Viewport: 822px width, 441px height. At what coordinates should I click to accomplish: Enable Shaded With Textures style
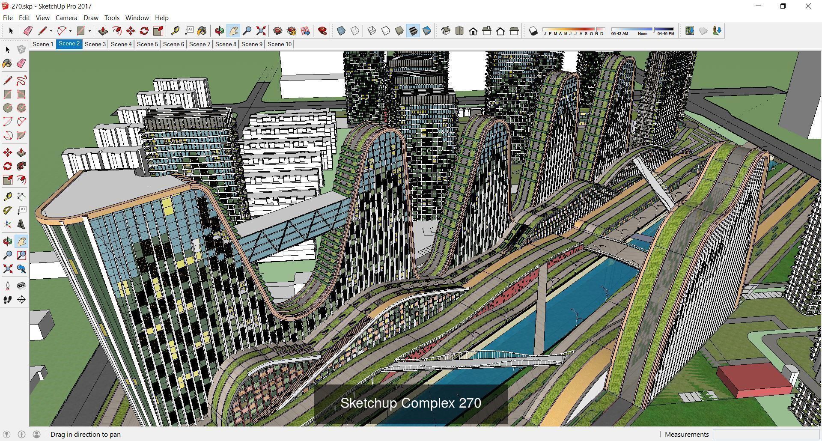point(413,31)
